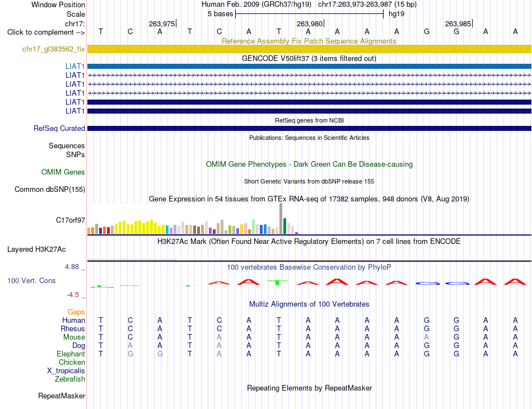This screenshot has width=532, height=409.
Task: Click the Gaps label in Multiz track
Action: coord(76,312)
